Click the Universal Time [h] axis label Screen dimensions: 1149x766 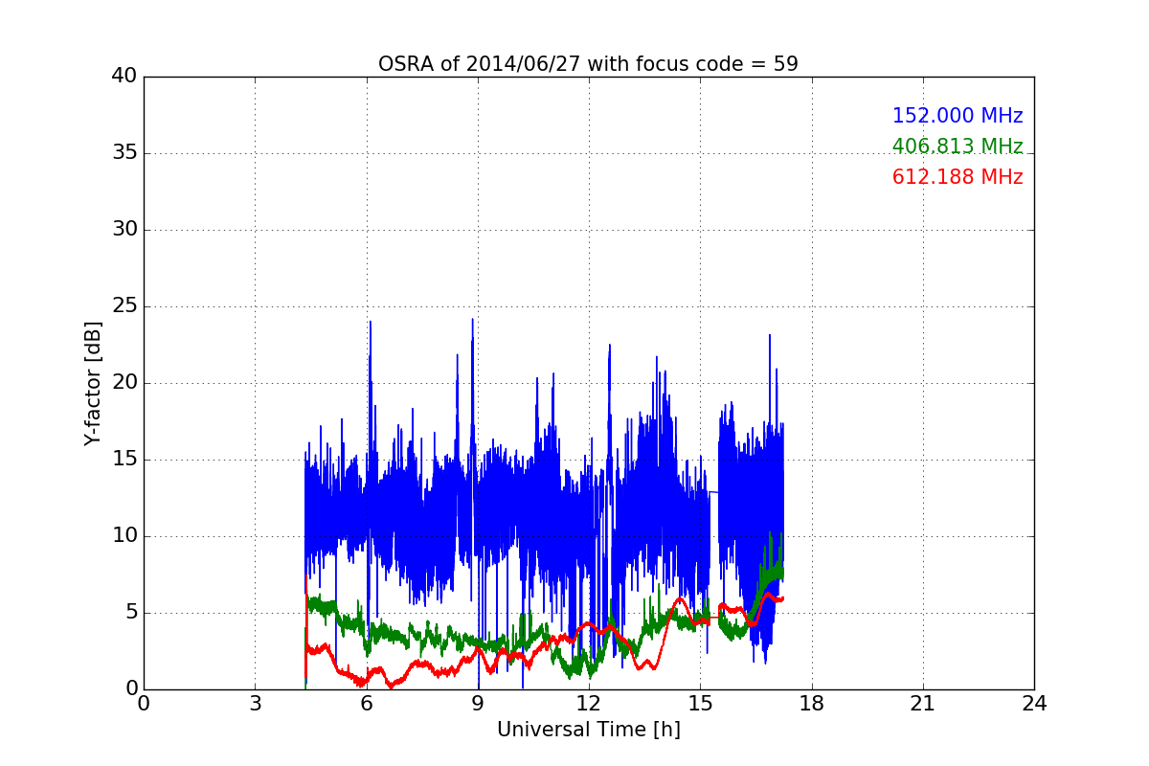(x=589, y=730)
